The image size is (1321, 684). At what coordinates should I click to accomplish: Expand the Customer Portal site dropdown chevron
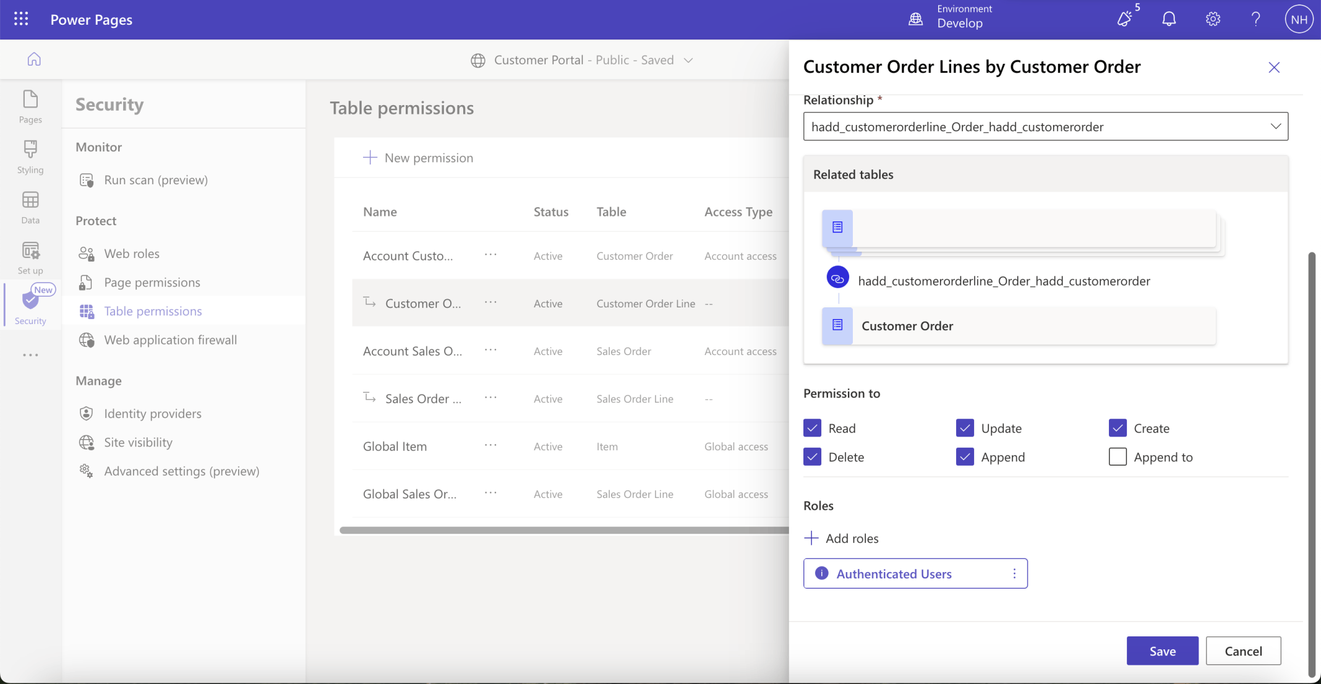688,60
